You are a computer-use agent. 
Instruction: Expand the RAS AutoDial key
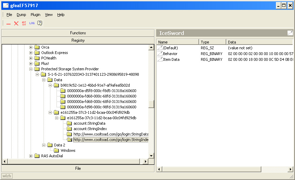(31, 156)
